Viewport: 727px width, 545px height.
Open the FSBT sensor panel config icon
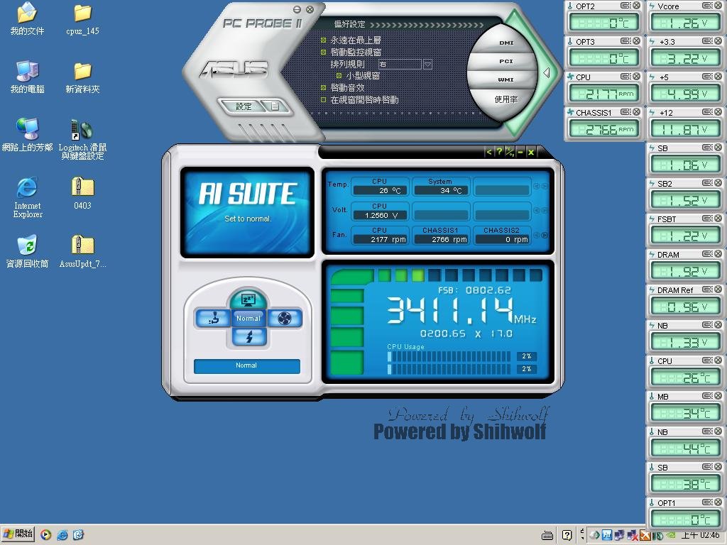pos(707,219)
